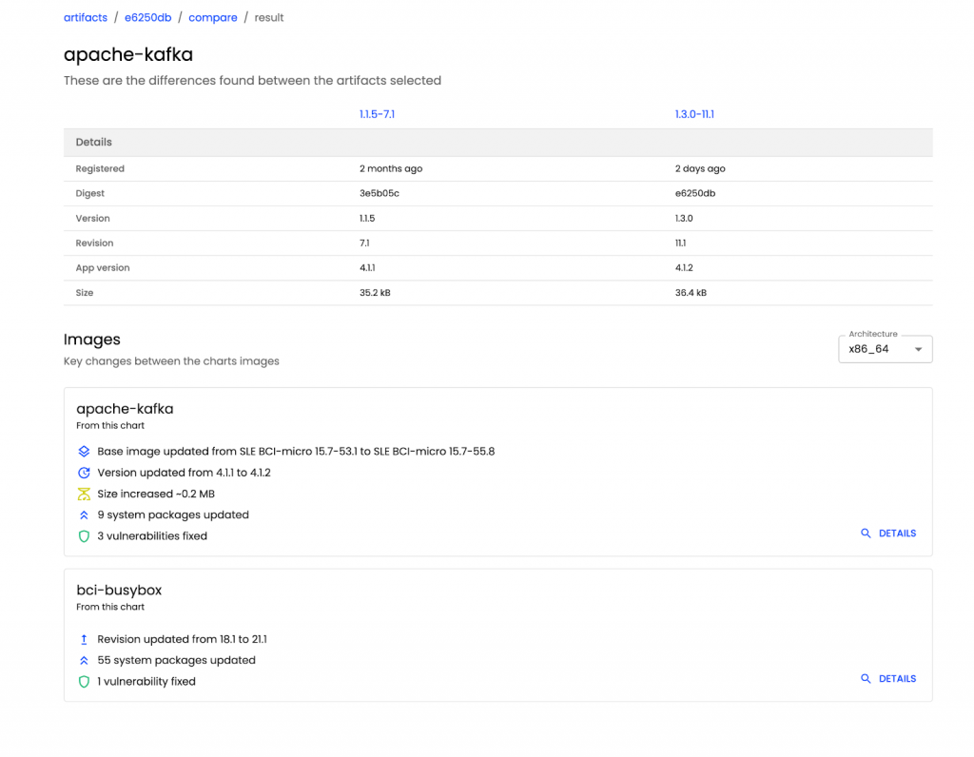
Task: Click the Architecture dropdown chevron arrow
Action: coord(918,349)
